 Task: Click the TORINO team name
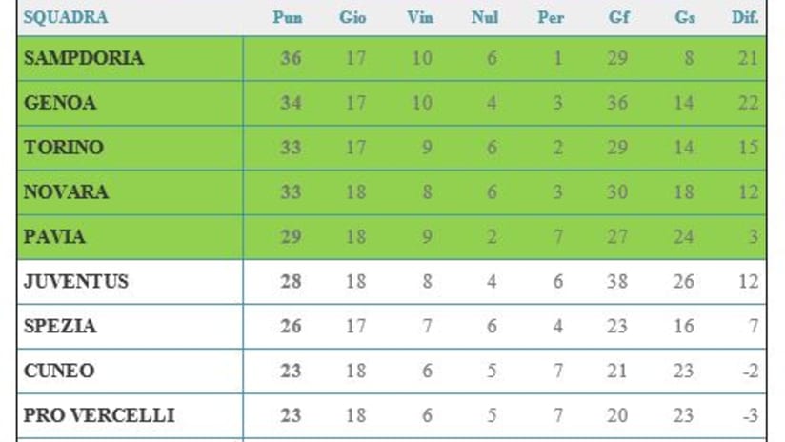coord(64,148)
